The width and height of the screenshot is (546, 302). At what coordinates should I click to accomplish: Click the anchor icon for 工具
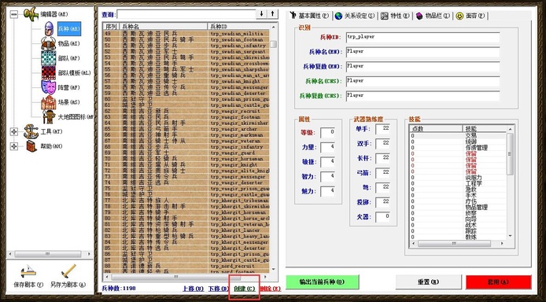(31, 131)
